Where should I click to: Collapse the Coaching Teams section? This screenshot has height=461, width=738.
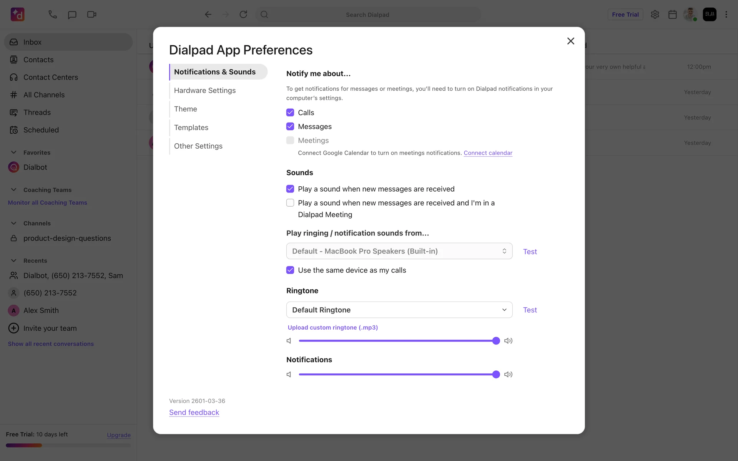coord(14,190)
